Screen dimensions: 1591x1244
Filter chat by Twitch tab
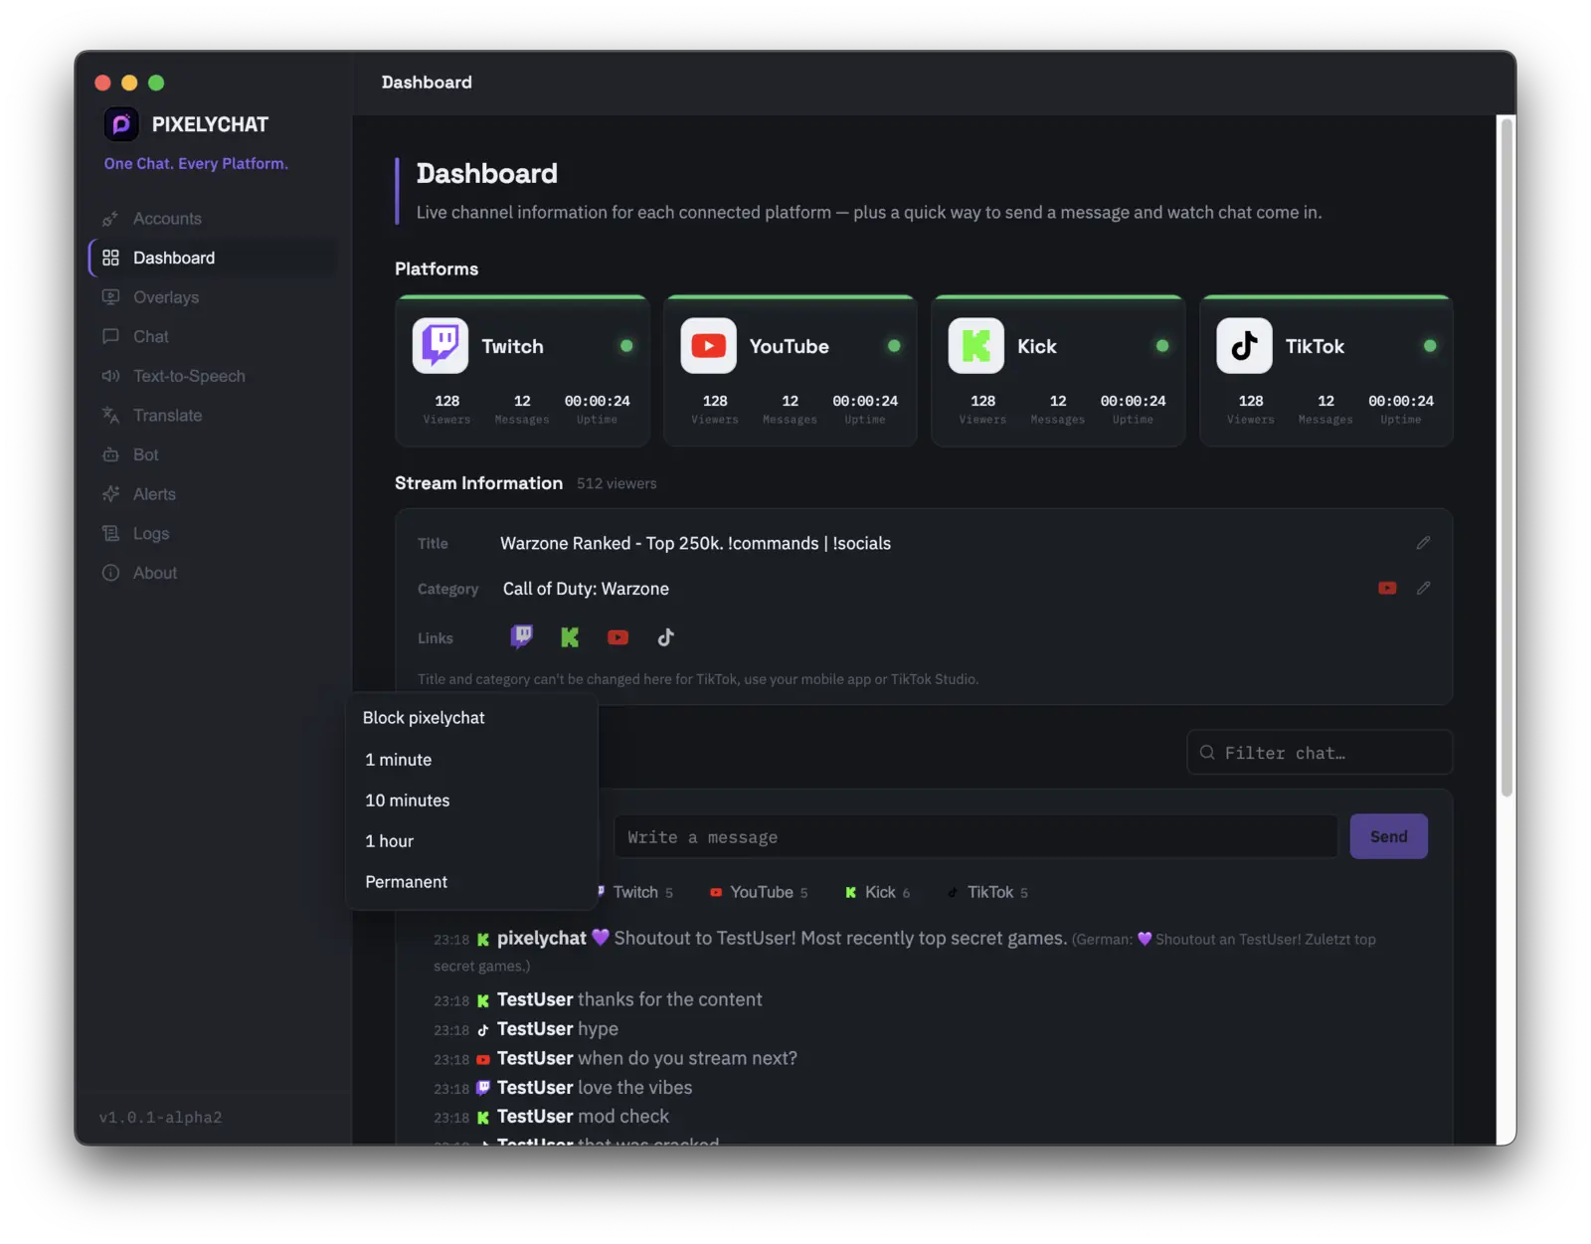635,892
